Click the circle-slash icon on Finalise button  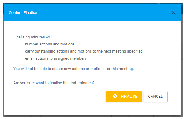click(115, 96)
